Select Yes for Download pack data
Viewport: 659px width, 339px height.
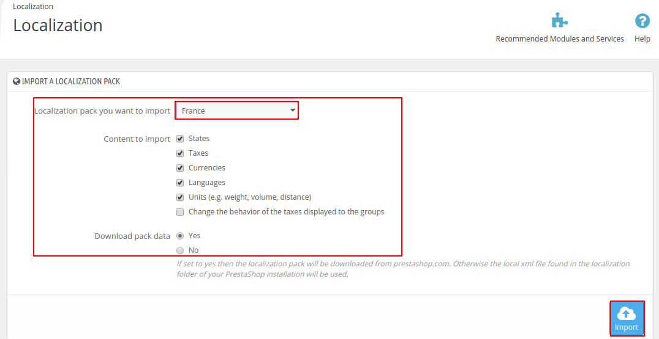coord(180,236)
